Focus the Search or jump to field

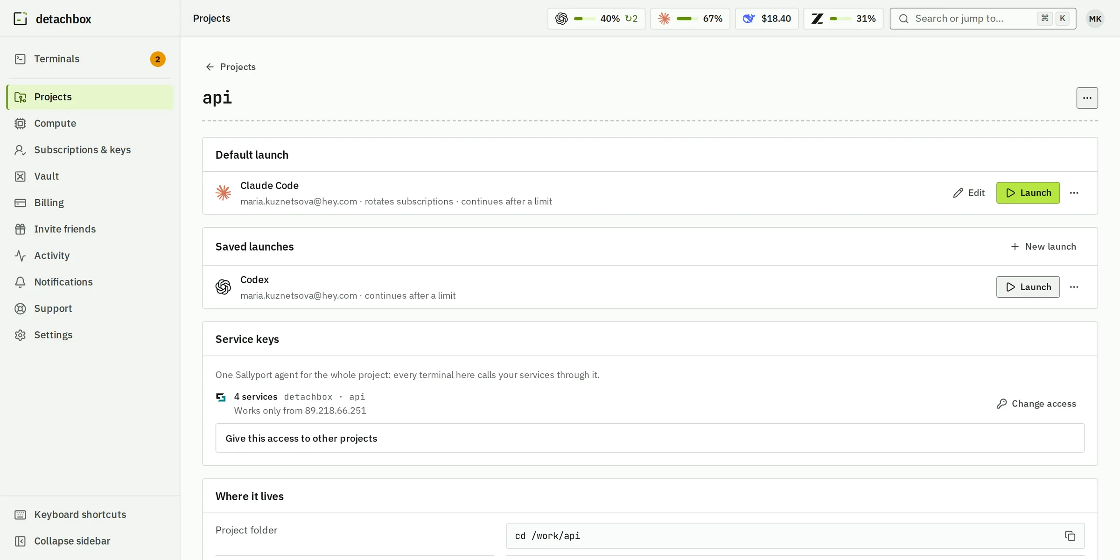tap(983, 19)
